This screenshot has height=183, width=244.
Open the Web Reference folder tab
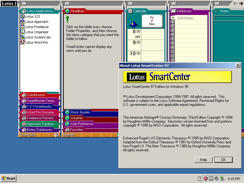[91, 124]
